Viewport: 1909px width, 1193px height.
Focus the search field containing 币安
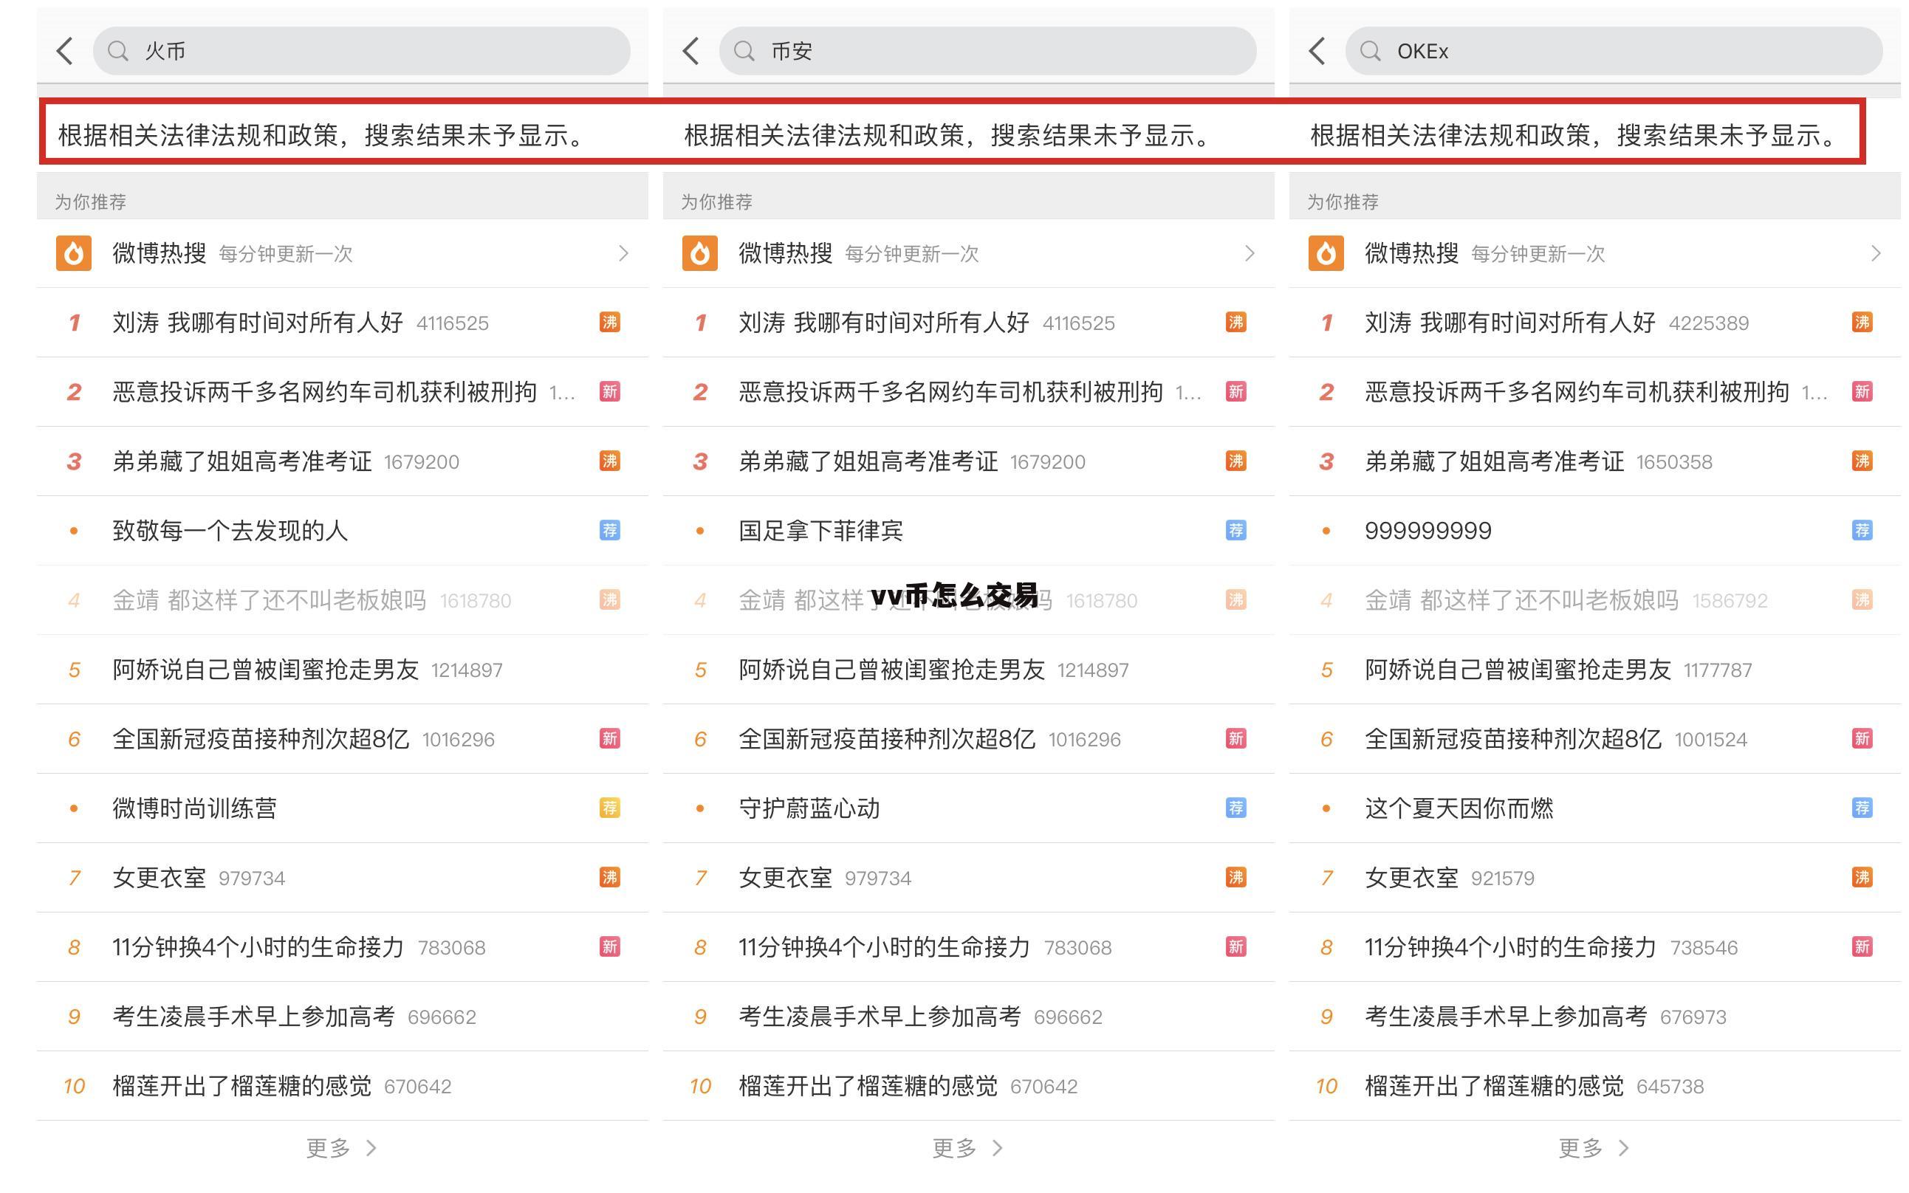click(987, 51)
